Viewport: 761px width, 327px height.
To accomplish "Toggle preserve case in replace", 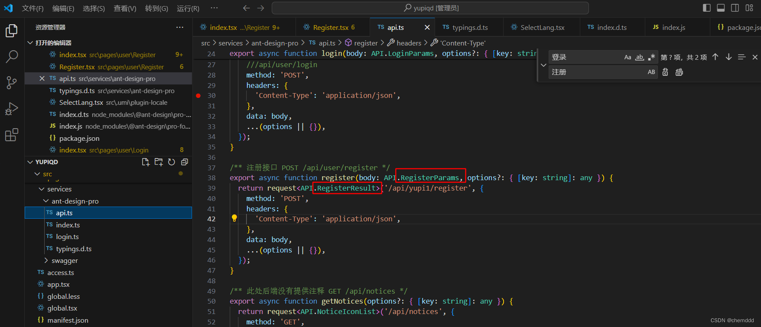I will (651, 72).
